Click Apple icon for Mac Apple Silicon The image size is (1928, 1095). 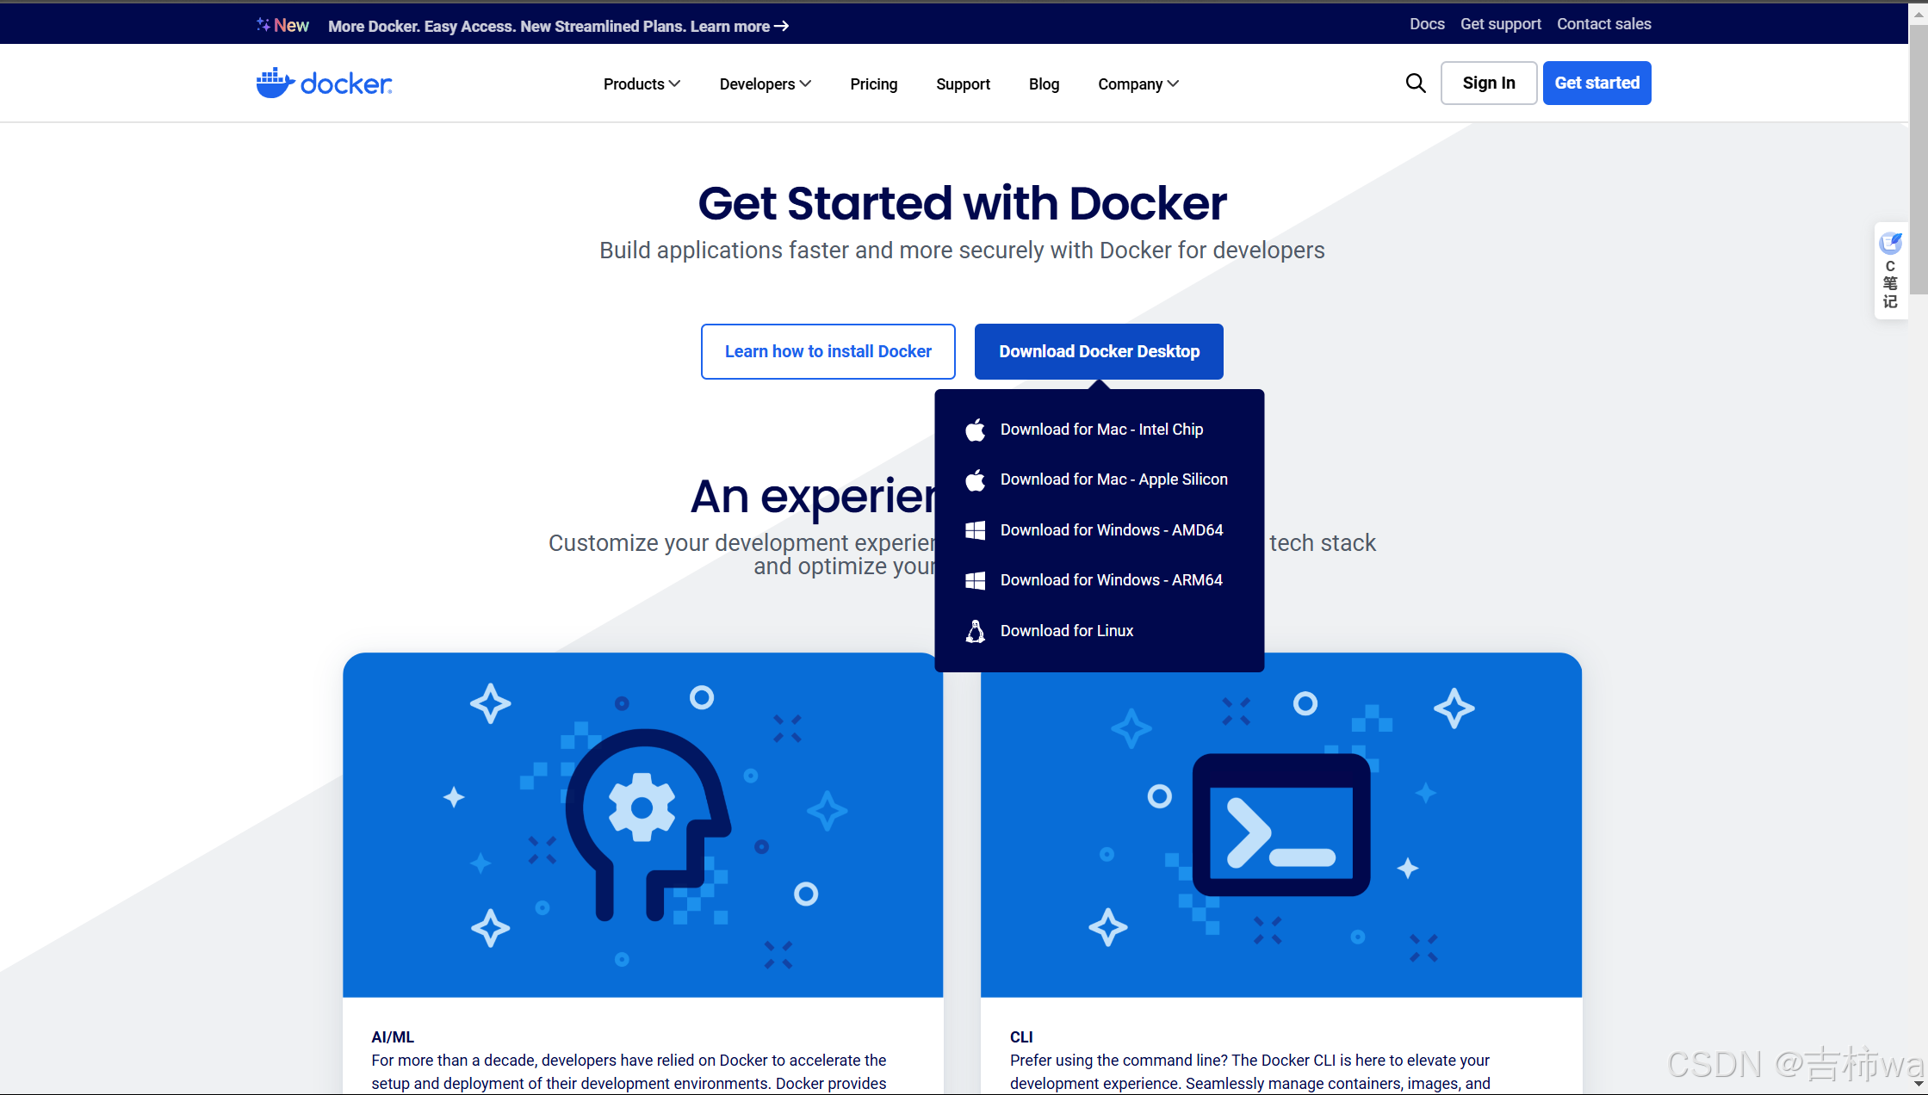975,479
